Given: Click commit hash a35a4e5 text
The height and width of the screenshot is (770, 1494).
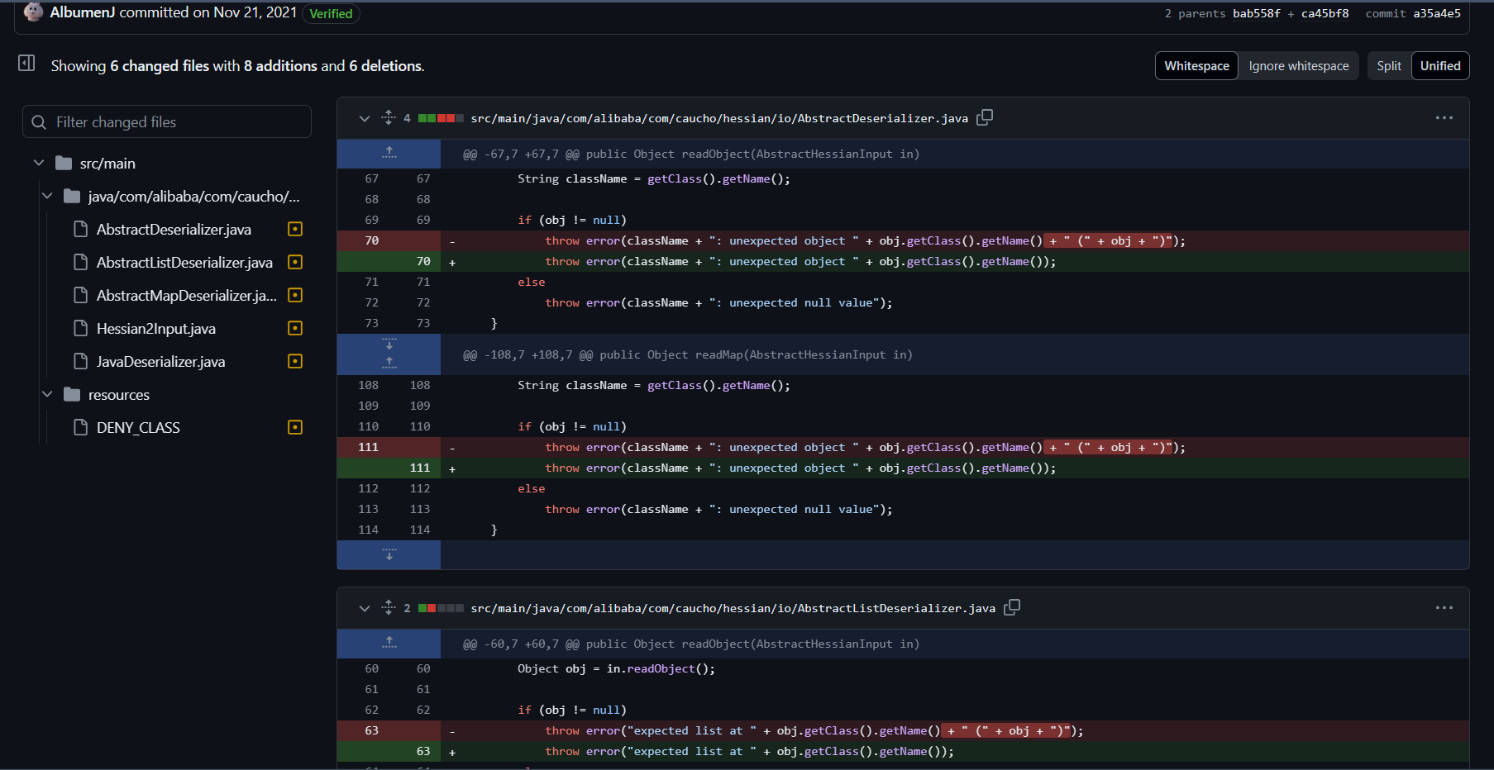Looking at the screenshot, I should [1437, 13].
